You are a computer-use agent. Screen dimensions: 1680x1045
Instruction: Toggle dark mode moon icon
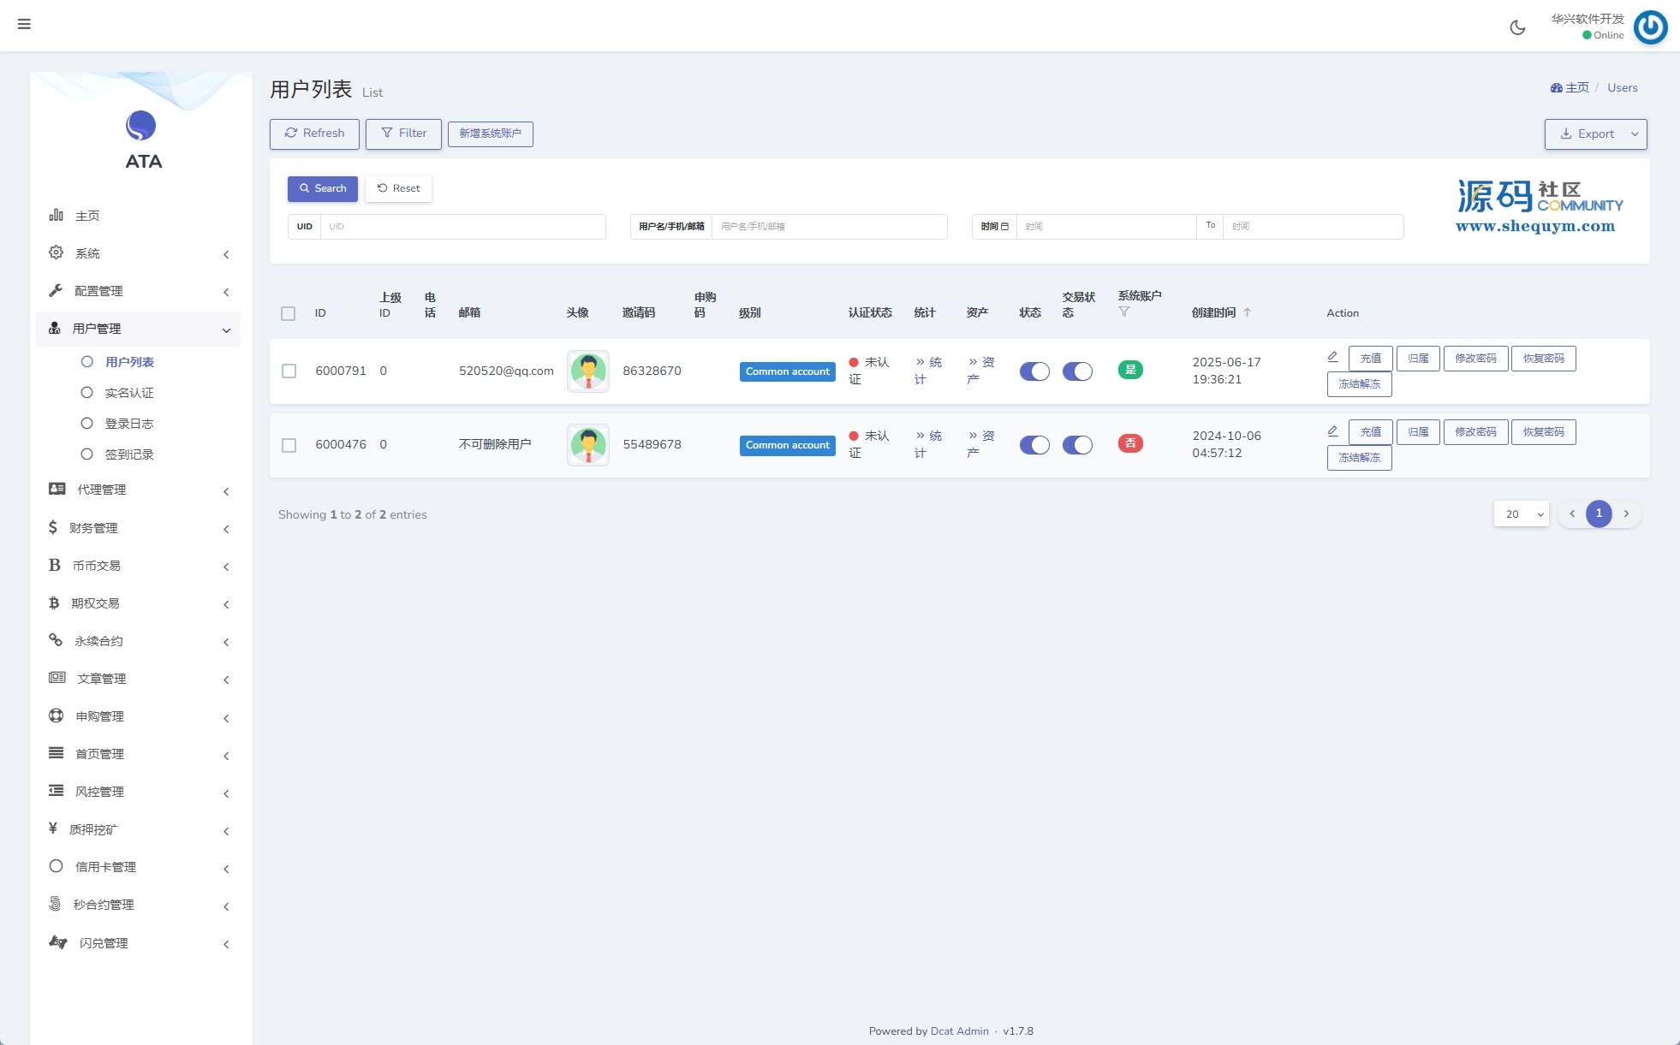(1517, 27)
